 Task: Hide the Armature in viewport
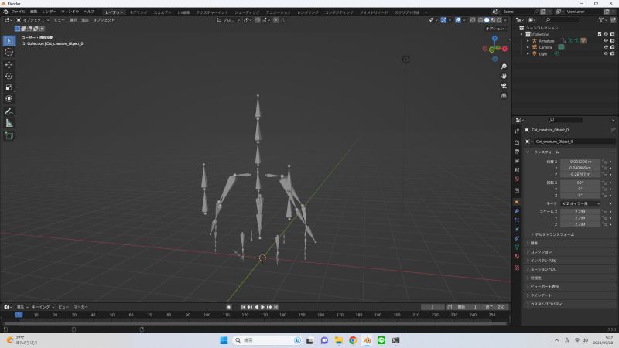606,41
